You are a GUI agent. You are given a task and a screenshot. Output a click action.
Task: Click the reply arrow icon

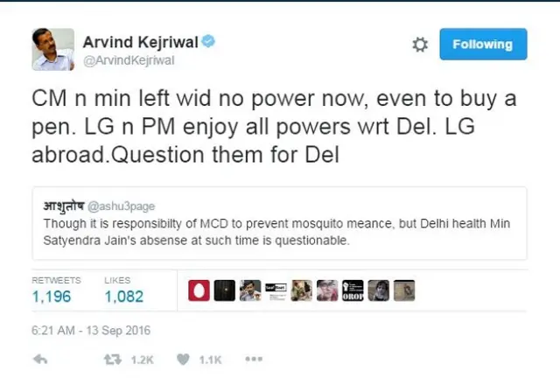pyautogui.click(x=40, y=359)
